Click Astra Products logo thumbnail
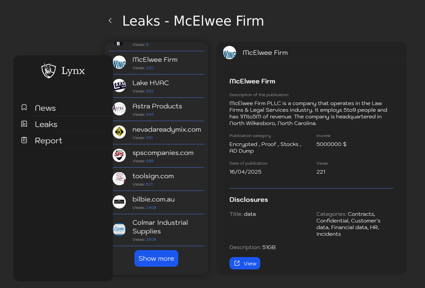425x288 pixels. pyautogui.click(x=119, y=109)
